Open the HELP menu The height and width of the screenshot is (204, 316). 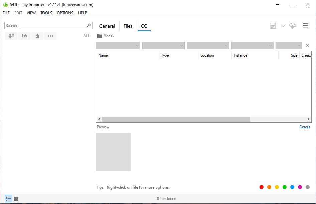point(83,13)
